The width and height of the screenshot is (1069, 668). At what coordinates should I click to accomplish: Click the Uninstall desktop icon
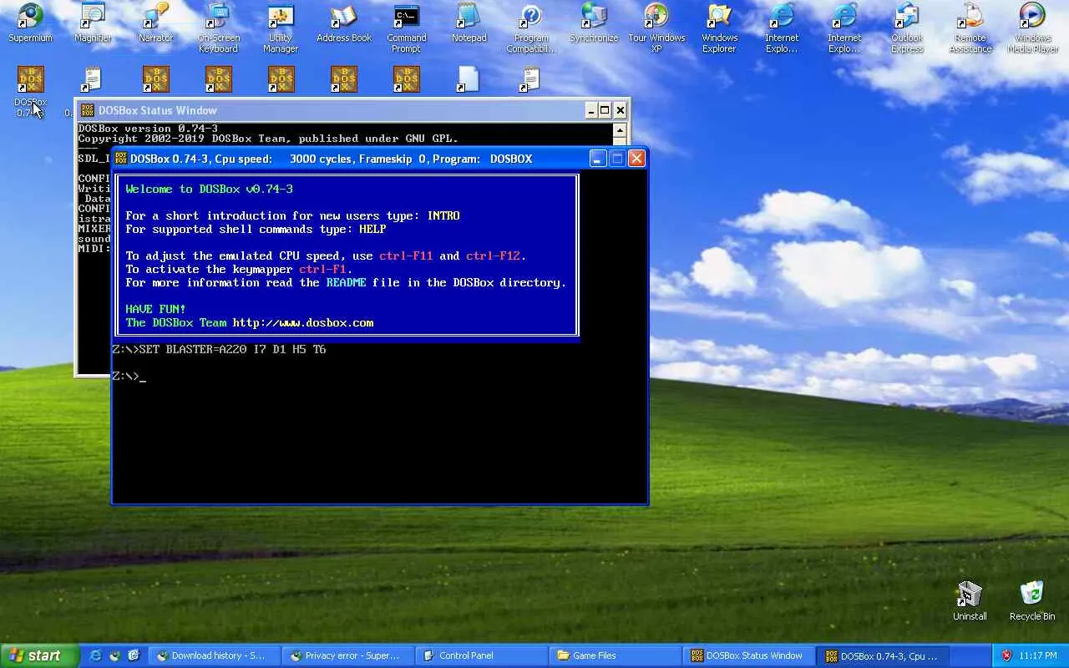(x=970, y=601)
